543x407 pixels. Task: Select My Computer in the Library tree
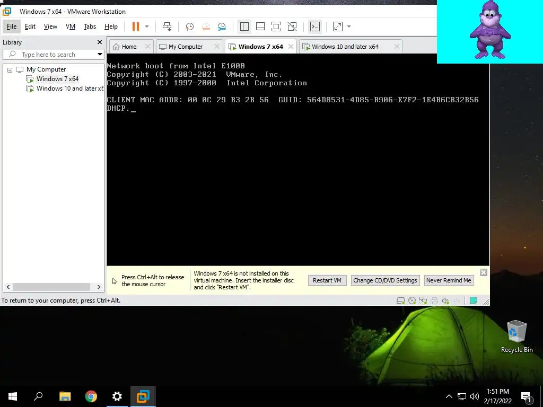click(x=46, y=69)
